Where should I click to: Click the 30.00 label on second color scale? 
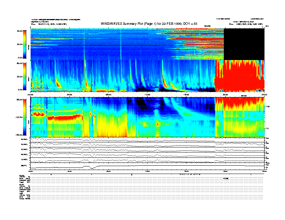[20, 77]
